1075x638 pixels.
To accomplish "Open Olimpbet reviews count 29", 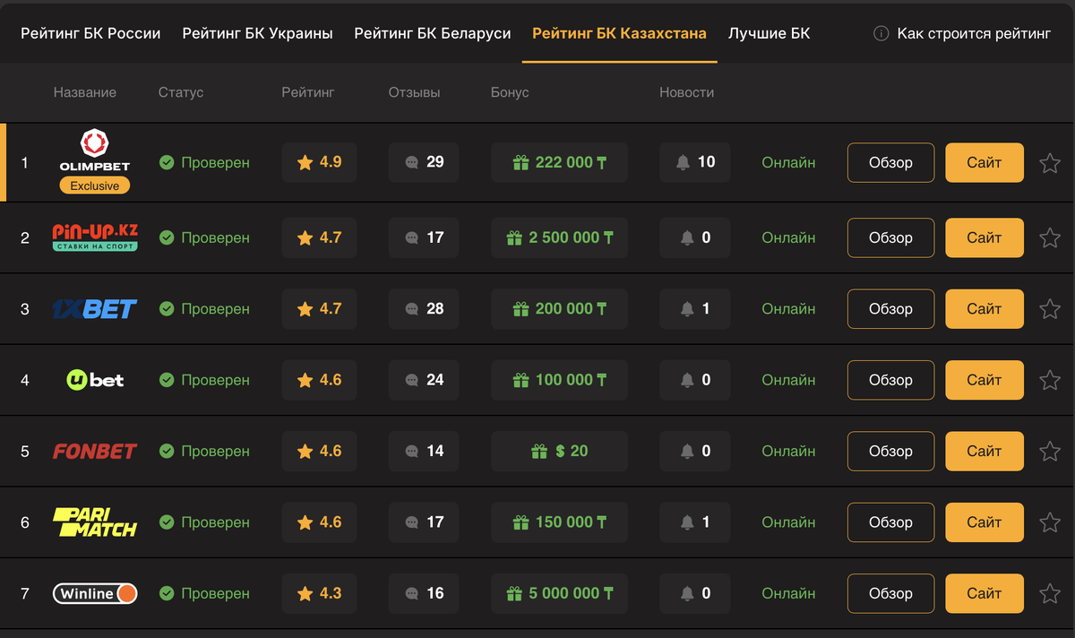I will 424,162.
